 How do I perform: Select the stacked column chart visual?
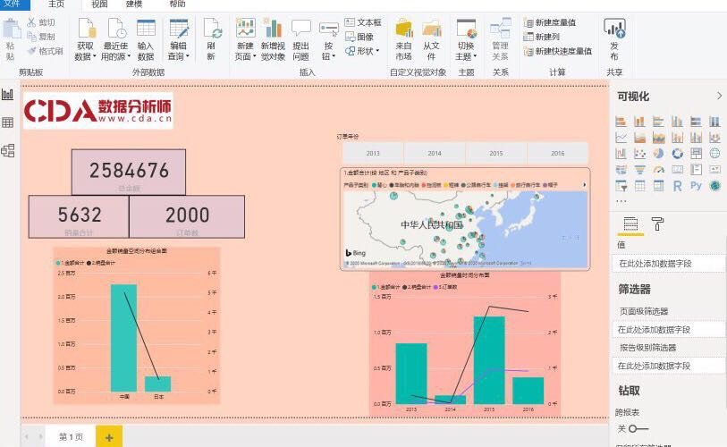pos(639,122)
